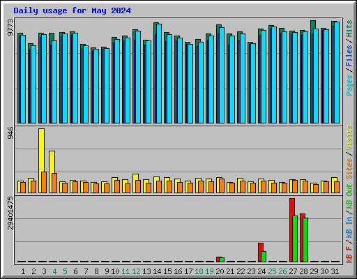Click green weekend day 5 label
The image size is (357, 279).
(x=65, y=271)
